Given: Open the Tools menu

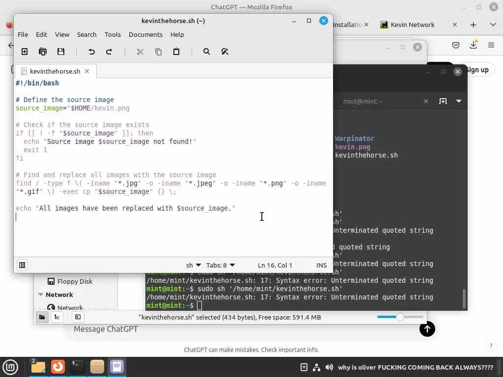Looking at the screenshot, I should click(112, 35).
